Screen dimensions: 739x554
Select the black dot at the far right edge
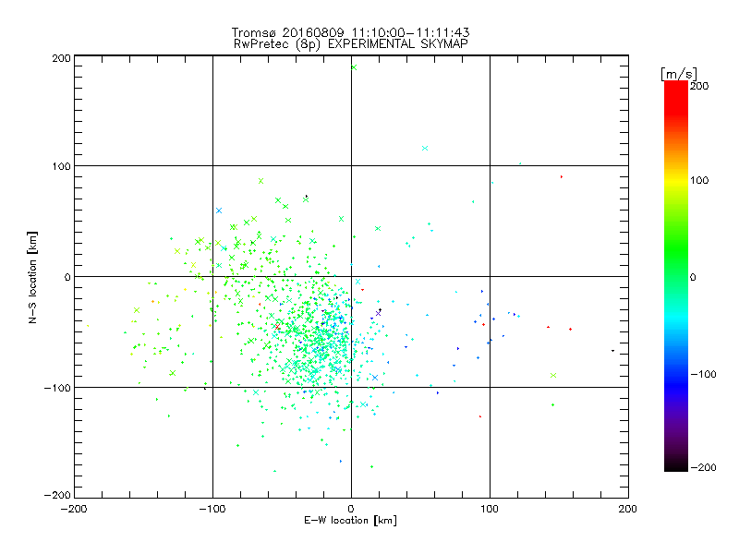pyautogui.click(x=612, y=351)
